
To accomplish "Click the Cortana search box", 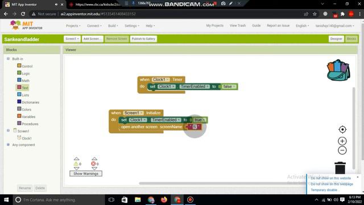I will tap(59, 200).
